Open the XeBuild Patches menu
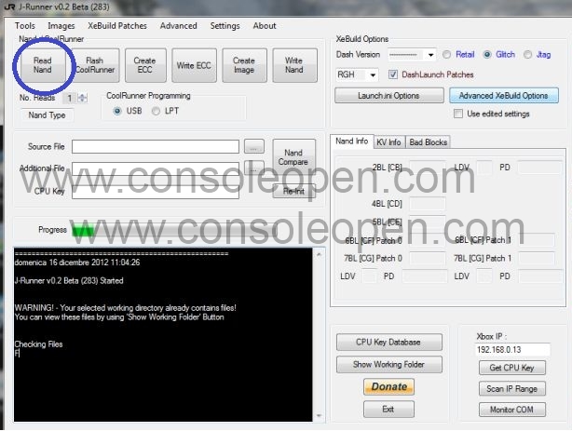 point(117,26)
